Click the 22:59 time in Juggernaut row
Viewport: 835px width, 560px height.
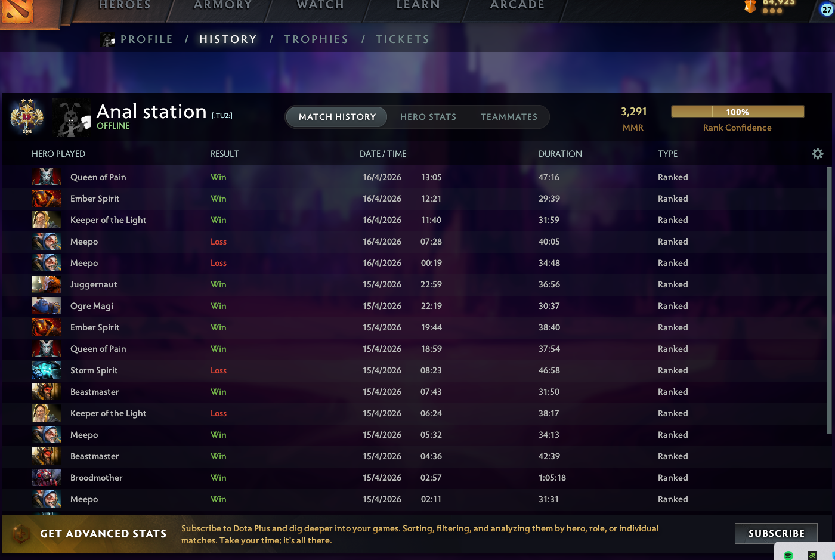(431, 284)
